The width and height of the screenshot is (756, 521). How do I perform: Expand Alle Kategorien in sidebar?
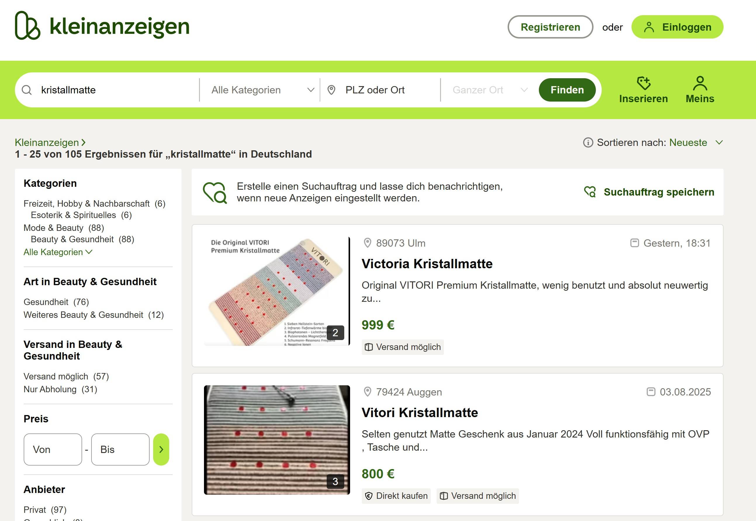58,252
